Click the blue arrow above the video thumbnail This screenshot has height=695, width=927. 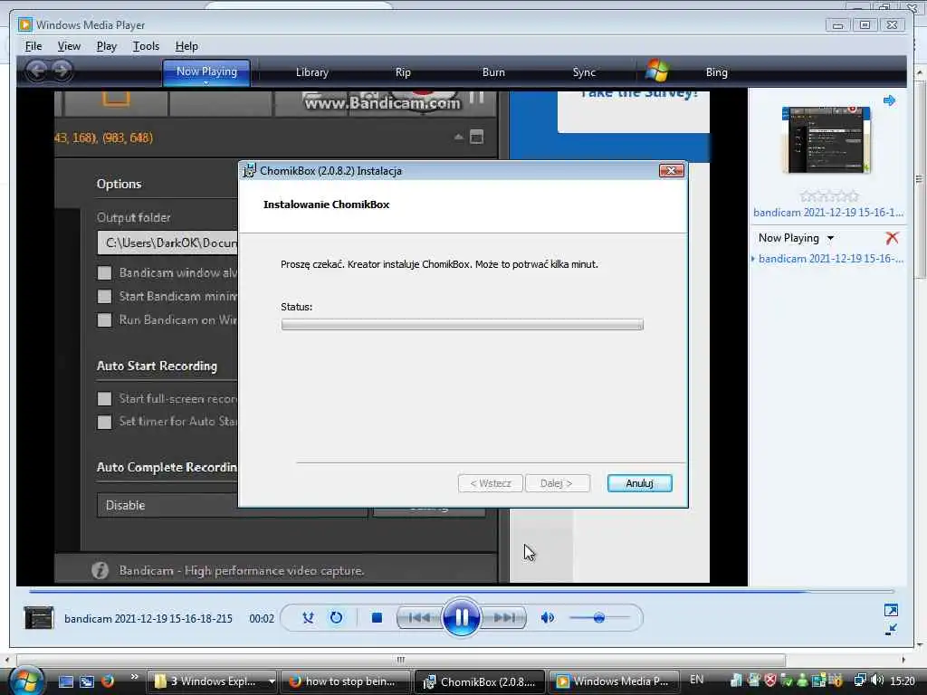[x=889, y=100]
